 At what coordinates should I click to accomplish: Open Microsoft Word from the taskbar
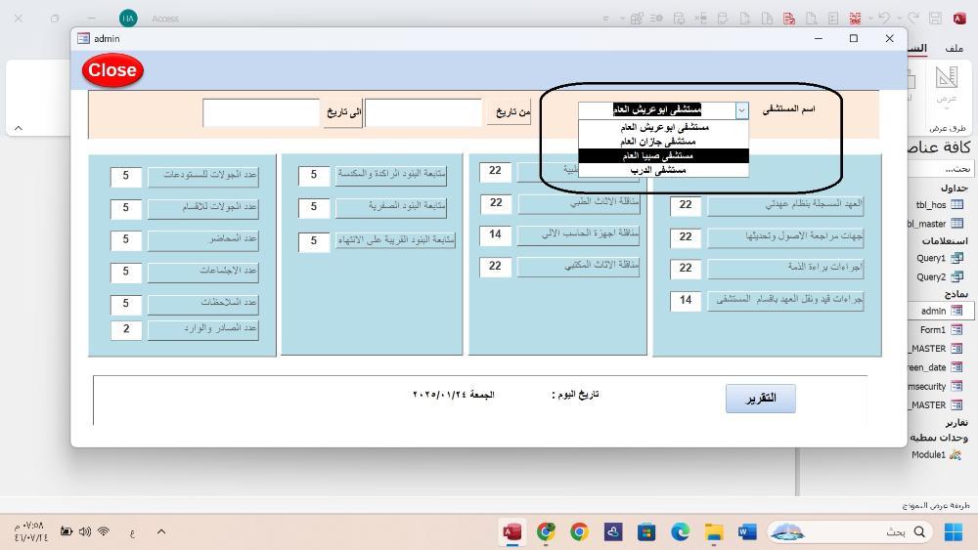tap(746, 532)
